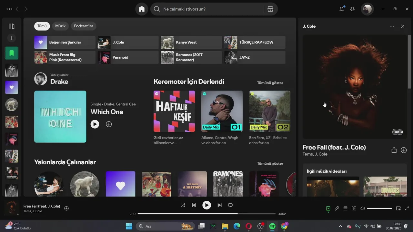Open the J. Cole shortcut tile
Screen dimensions: 413x232
pyautogui.click(x=128, y=42)
